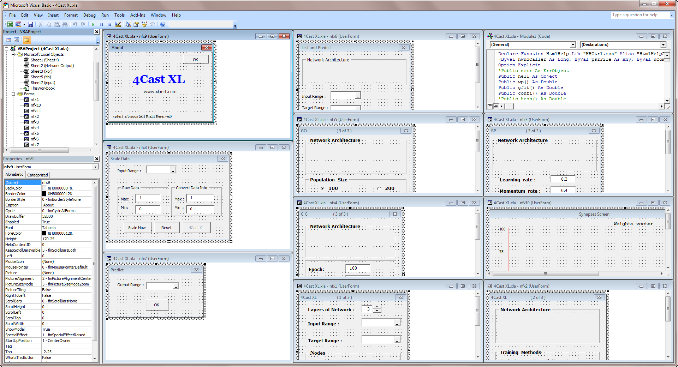Click the OK button on the Predict form
This screenshot has height=367, width=678.
[156, 305]
